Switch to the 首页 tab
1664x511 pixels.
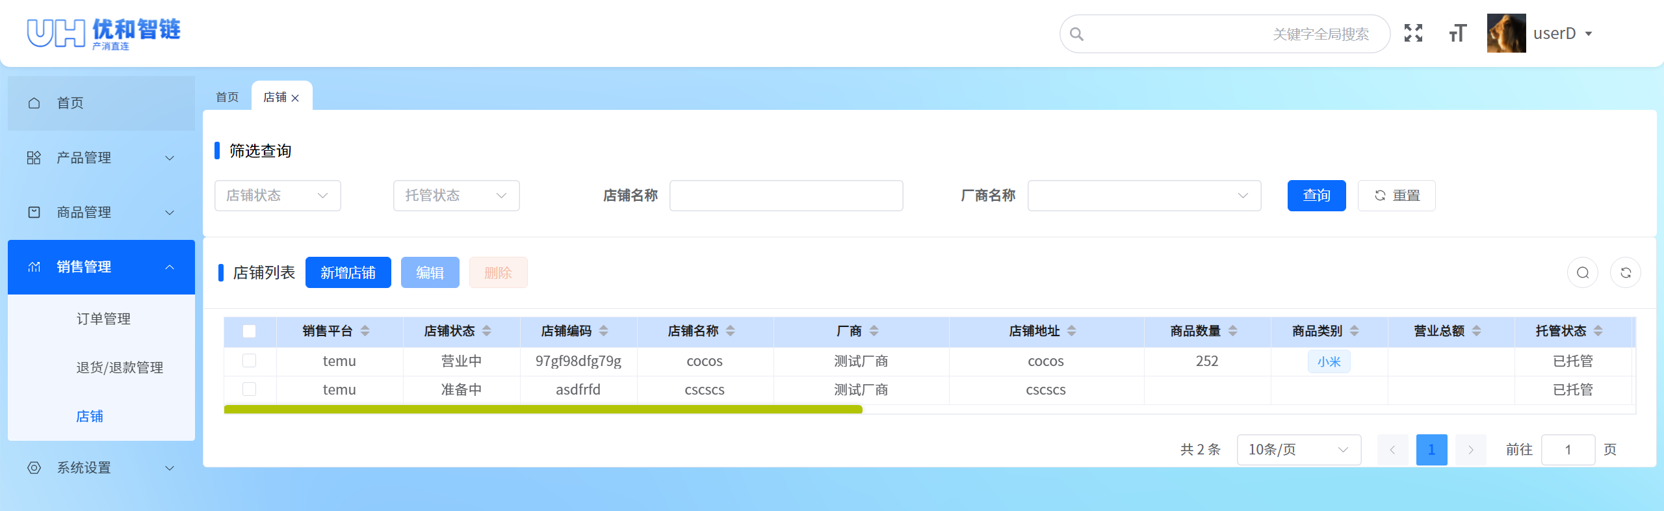pos(227,97)
